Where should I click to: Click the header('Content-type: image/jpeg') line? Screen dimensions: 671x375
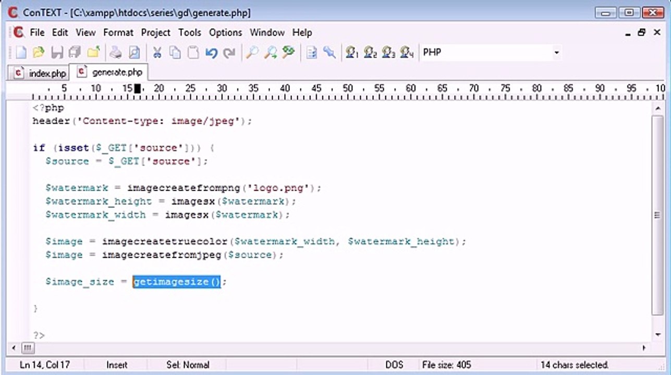[x=142, y=121]
